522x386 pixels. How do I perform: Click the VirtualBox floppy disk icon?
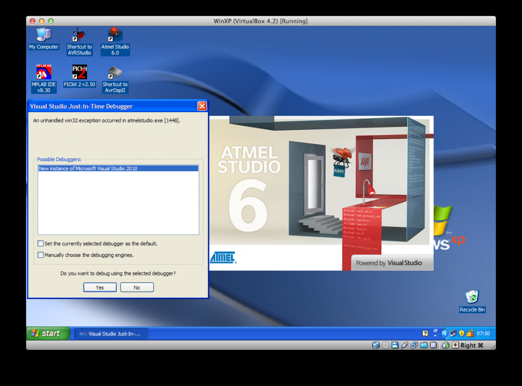point(395,345)
